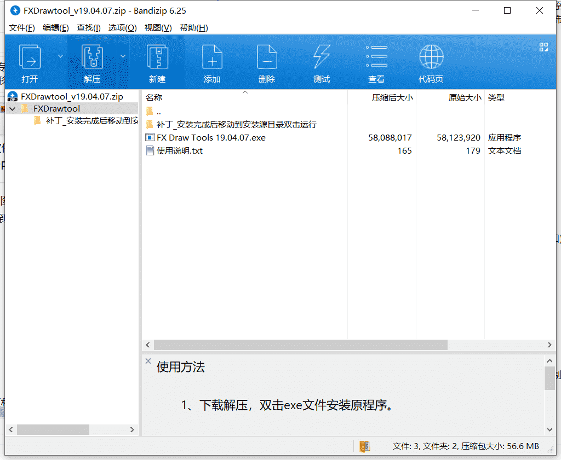Click the FXDrawtool folder icon in the tree
Image resolution: width=561 pixels, height=460 pixels.
pos(25,108)
